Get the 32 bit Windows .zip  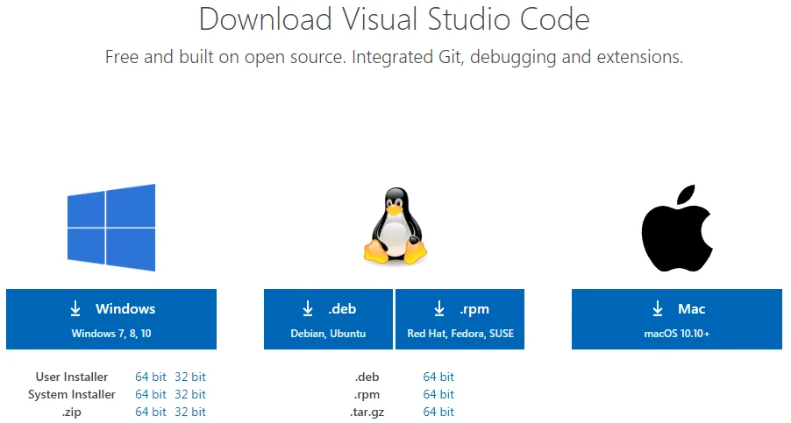click(190, 412)
